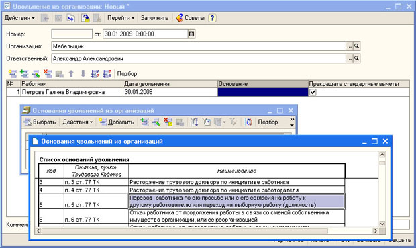
Task: Select row п. 3 ст. 77 ТК
Action: click(97, 182)
